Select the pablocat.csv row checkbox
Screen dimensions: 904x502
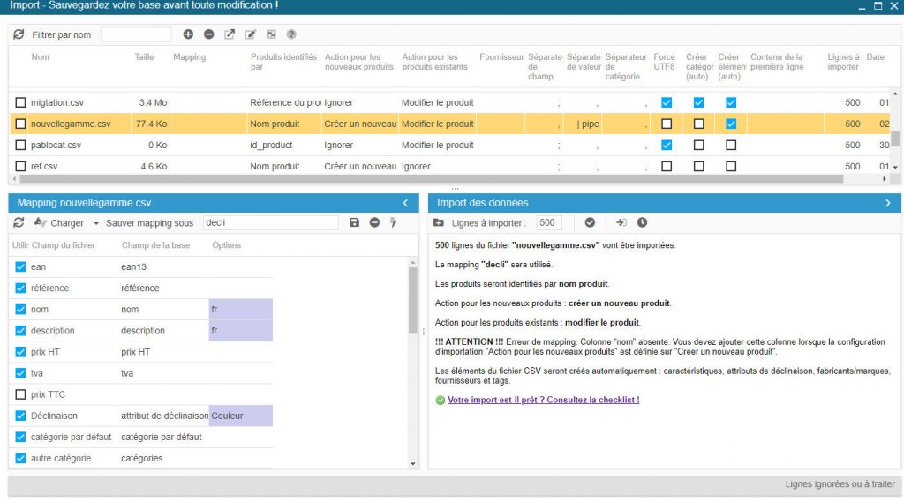tap(21, 146)
